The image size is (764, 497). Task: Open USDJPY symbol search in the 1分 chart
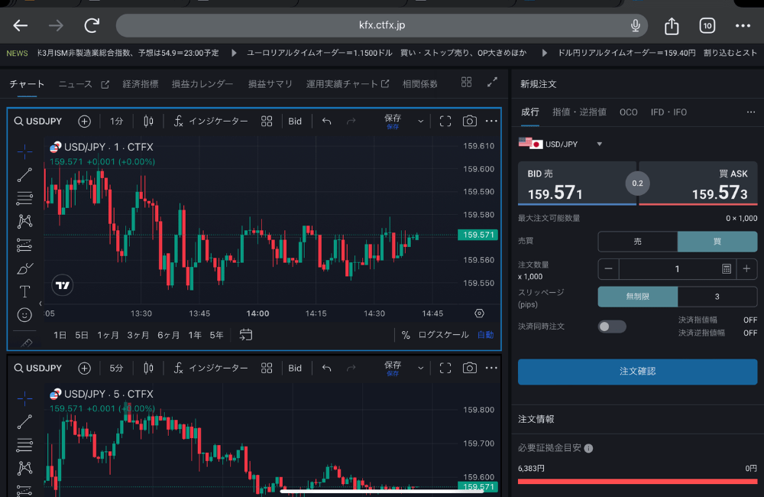[x=38, y=121]
